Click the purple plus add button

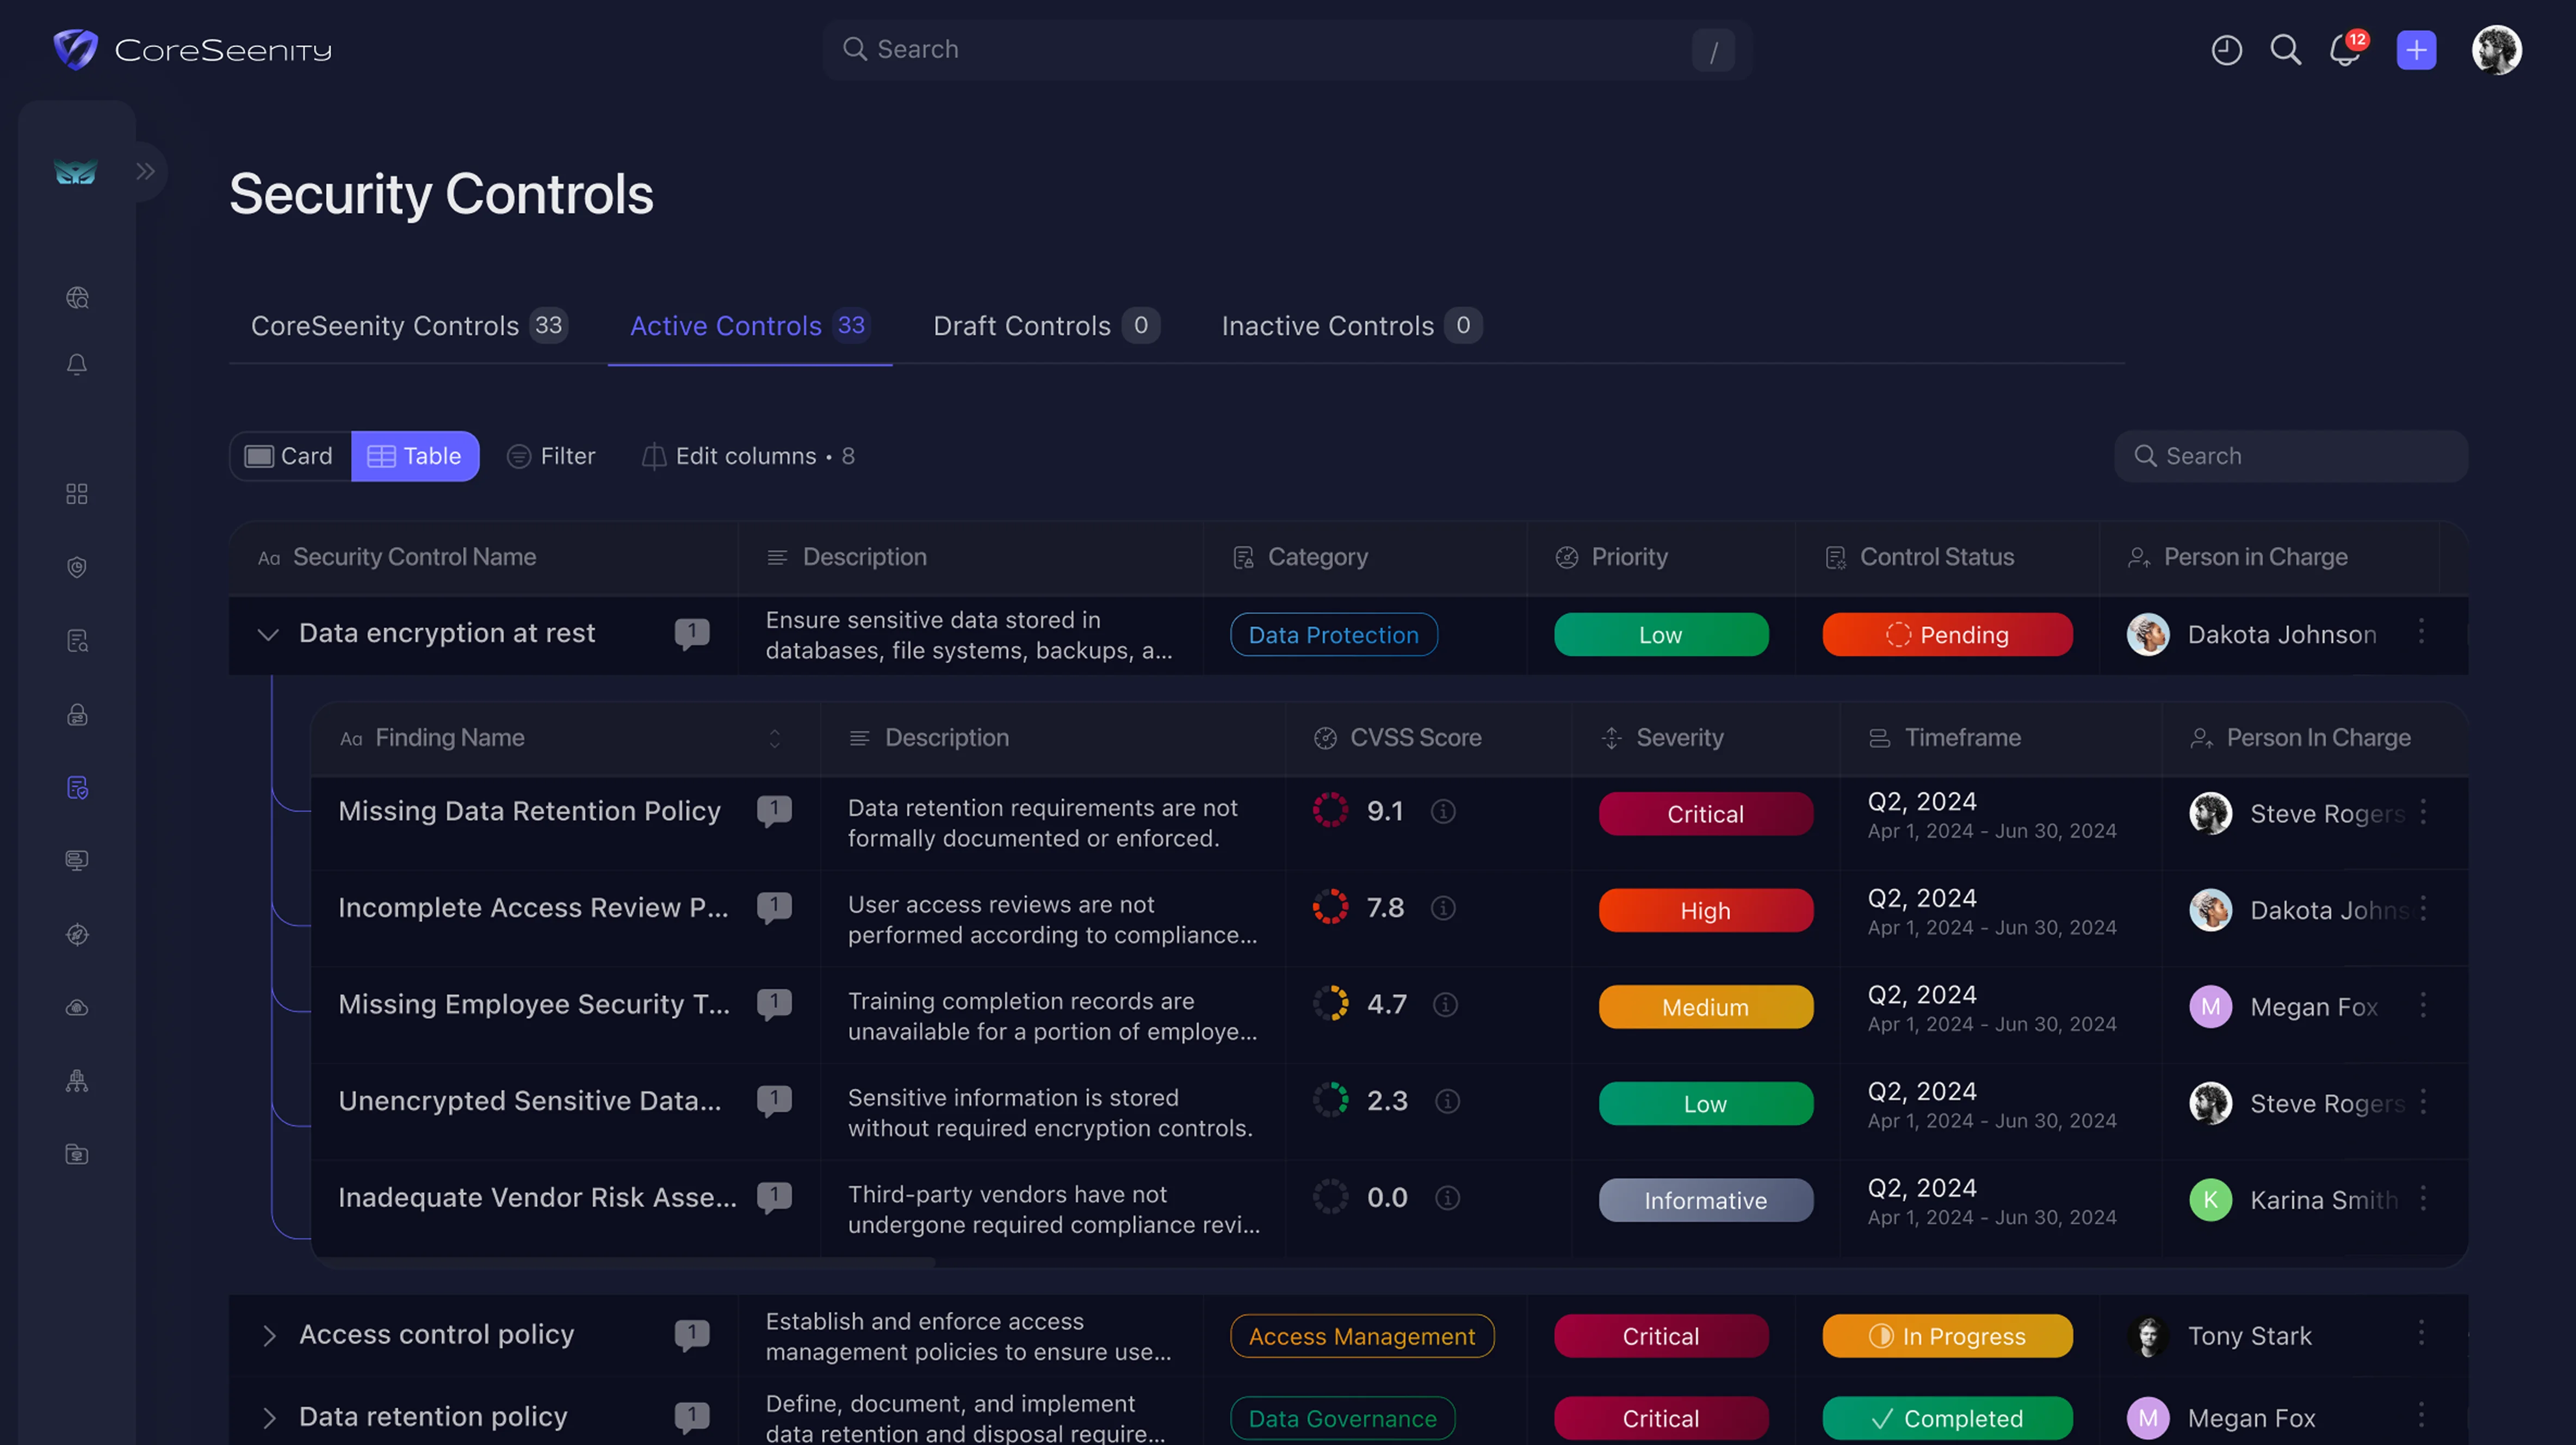[2416, 50]
